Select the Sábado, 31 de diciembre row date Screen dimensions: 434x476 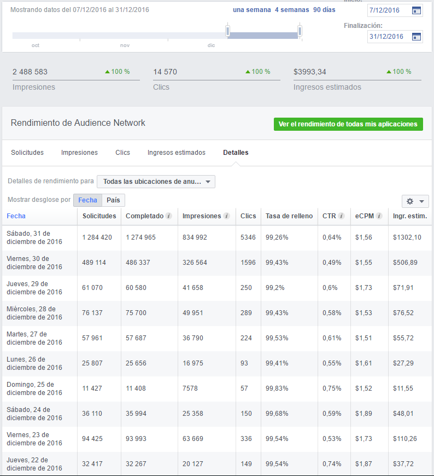click(34, 237)
